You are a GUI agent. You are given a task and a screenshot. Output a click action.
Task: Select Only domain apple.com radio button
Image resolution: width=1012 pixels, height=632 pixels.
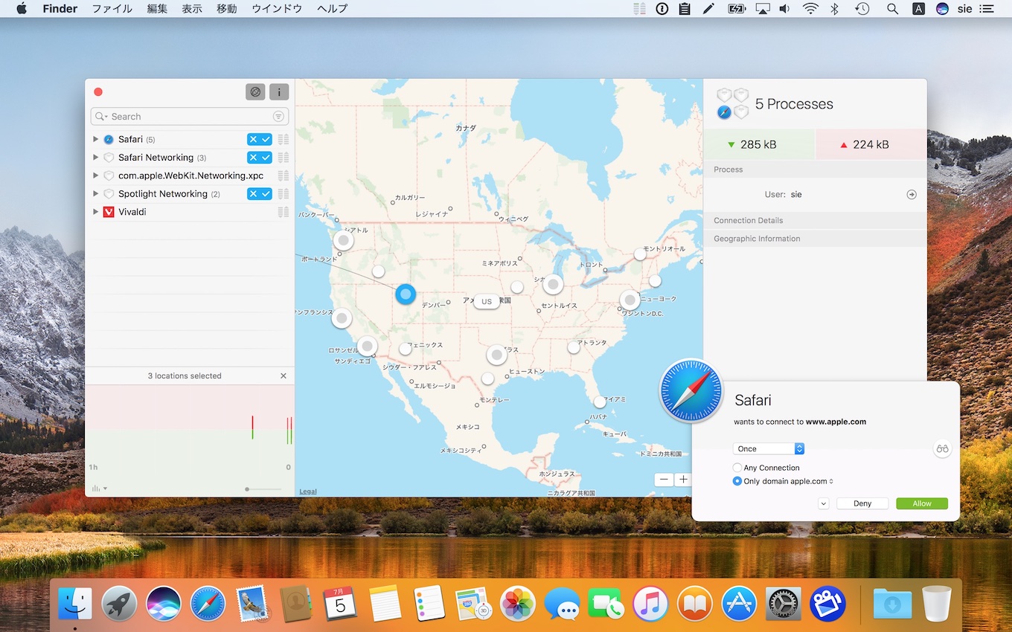pos(737,481)
